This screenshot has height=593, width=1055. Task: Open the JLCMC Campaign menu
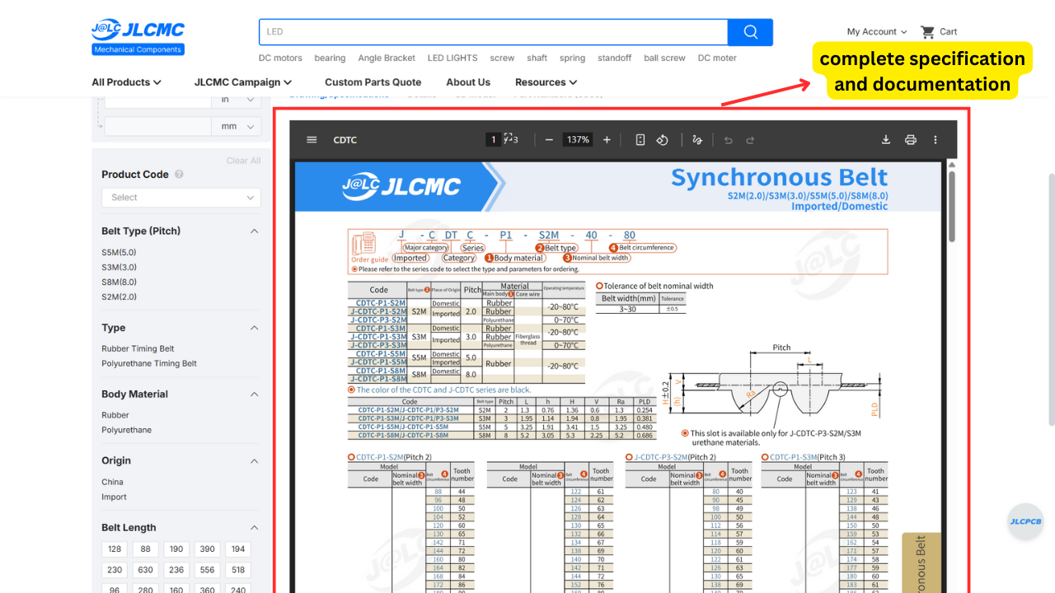pyautogui.click(x=243, y=82)
